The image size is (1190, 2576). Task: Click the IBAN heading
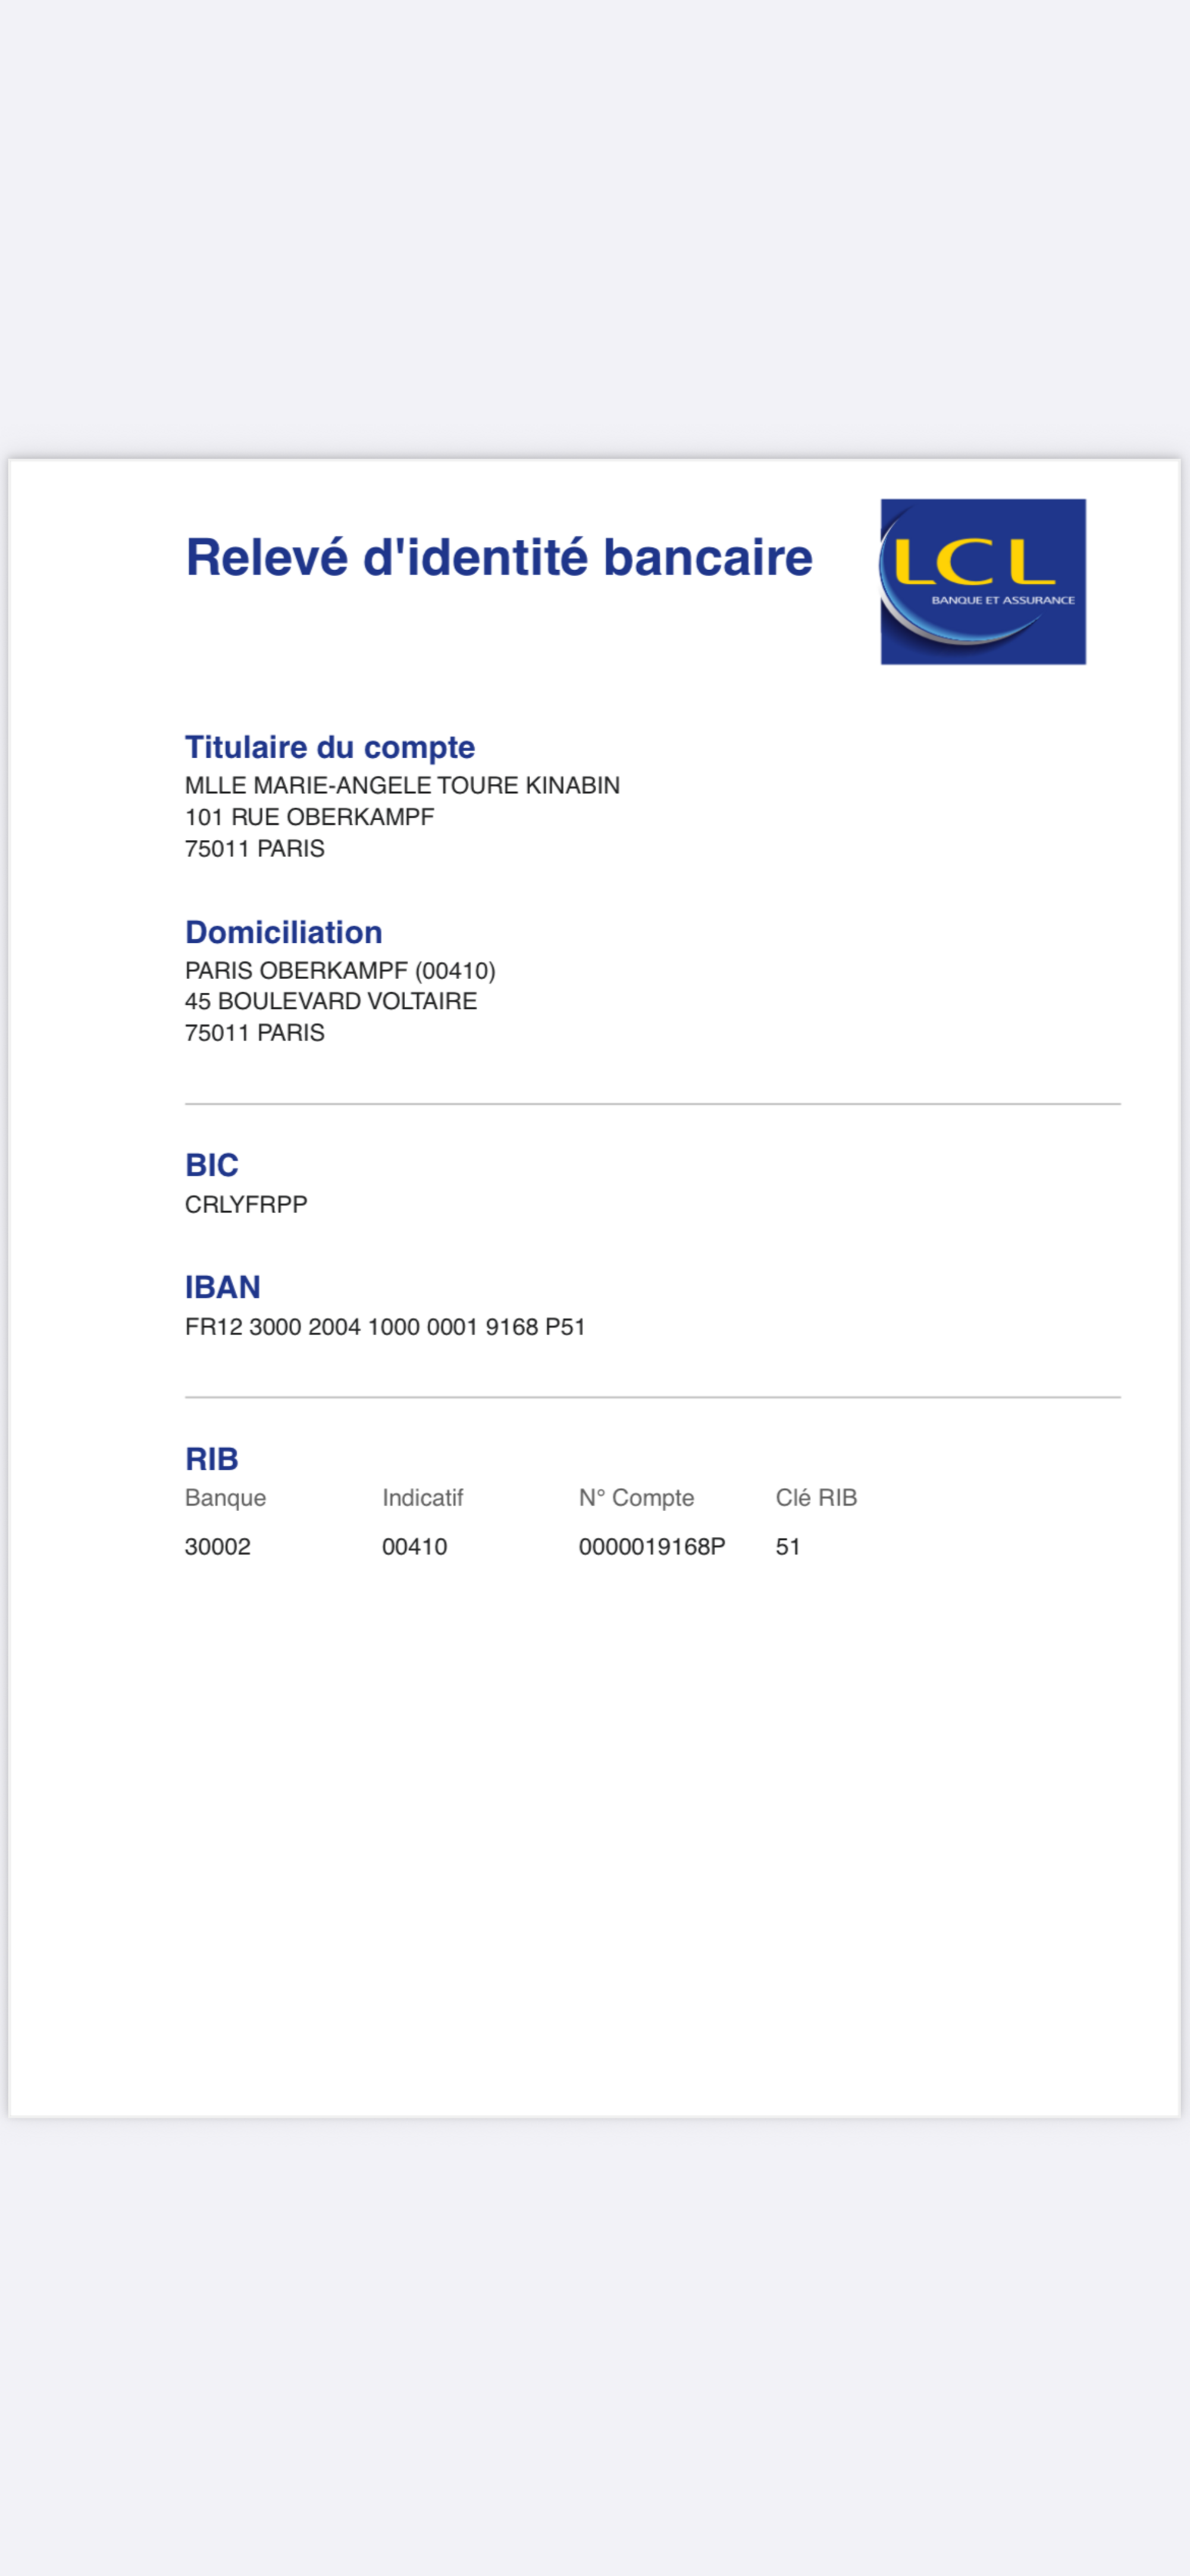(x=222, y=1287)
